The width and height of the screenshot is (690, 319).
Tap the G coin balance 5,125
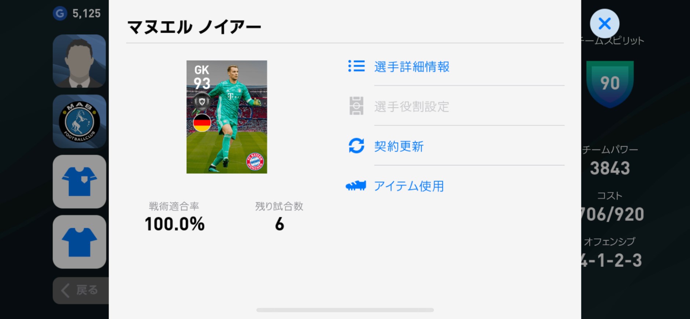[x=78, y=14]
